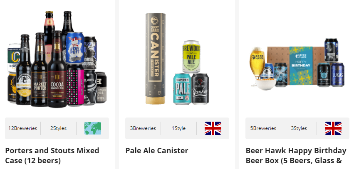Click the 1 Style label

tap(178, 128)
